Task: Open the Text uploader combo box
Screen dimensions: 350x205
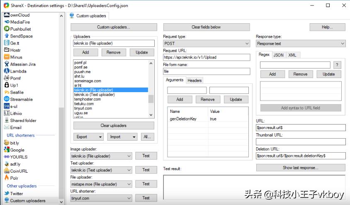Action: coord(101,170)
